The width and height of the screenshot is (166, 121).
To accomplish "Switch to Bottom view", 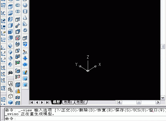I will (10, 13).
